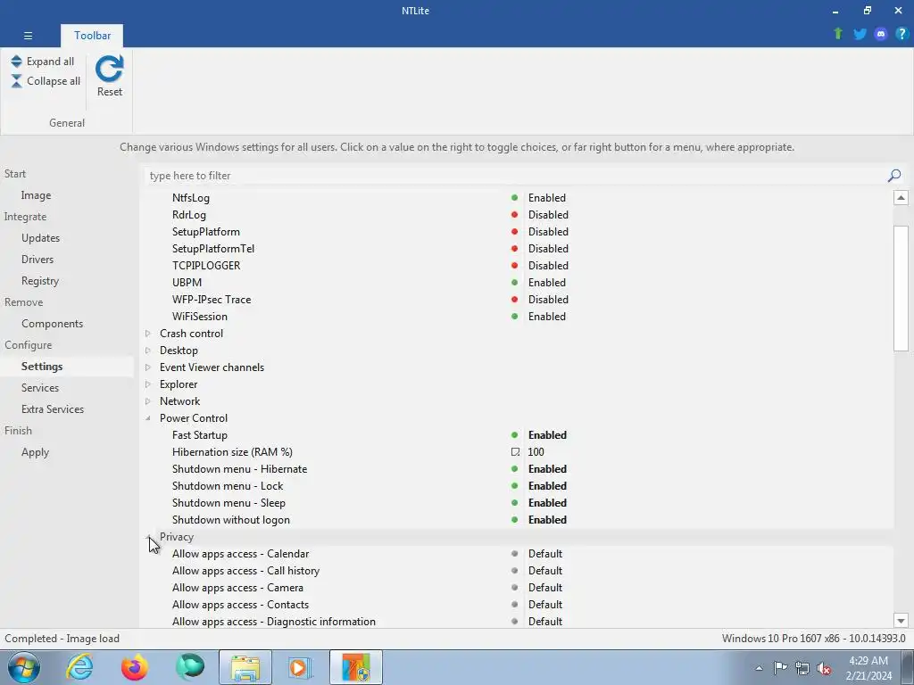Click the settings filter input field
This screenshot has height=685, width=914.
(x=516, y=176)
